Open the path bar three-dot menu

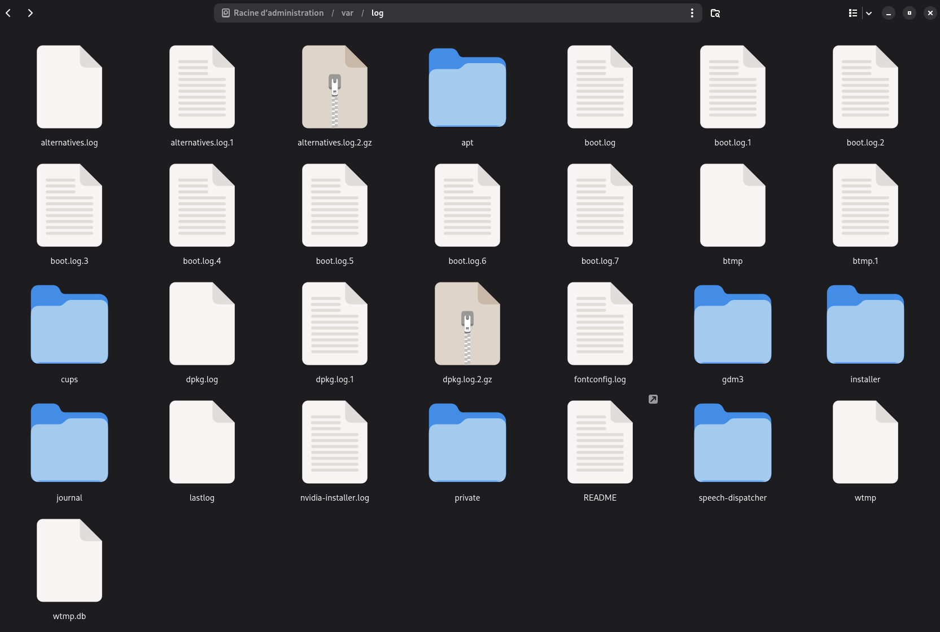[x=692, y=13]
